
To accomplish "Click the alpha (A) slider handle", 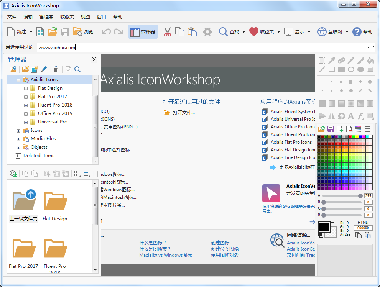I will pos(360,196).
